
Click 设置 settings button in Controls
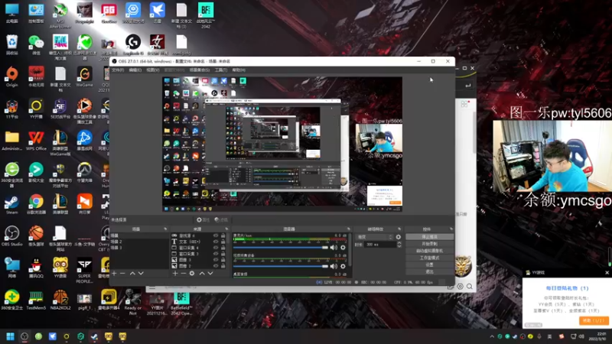tap(429, 264)
